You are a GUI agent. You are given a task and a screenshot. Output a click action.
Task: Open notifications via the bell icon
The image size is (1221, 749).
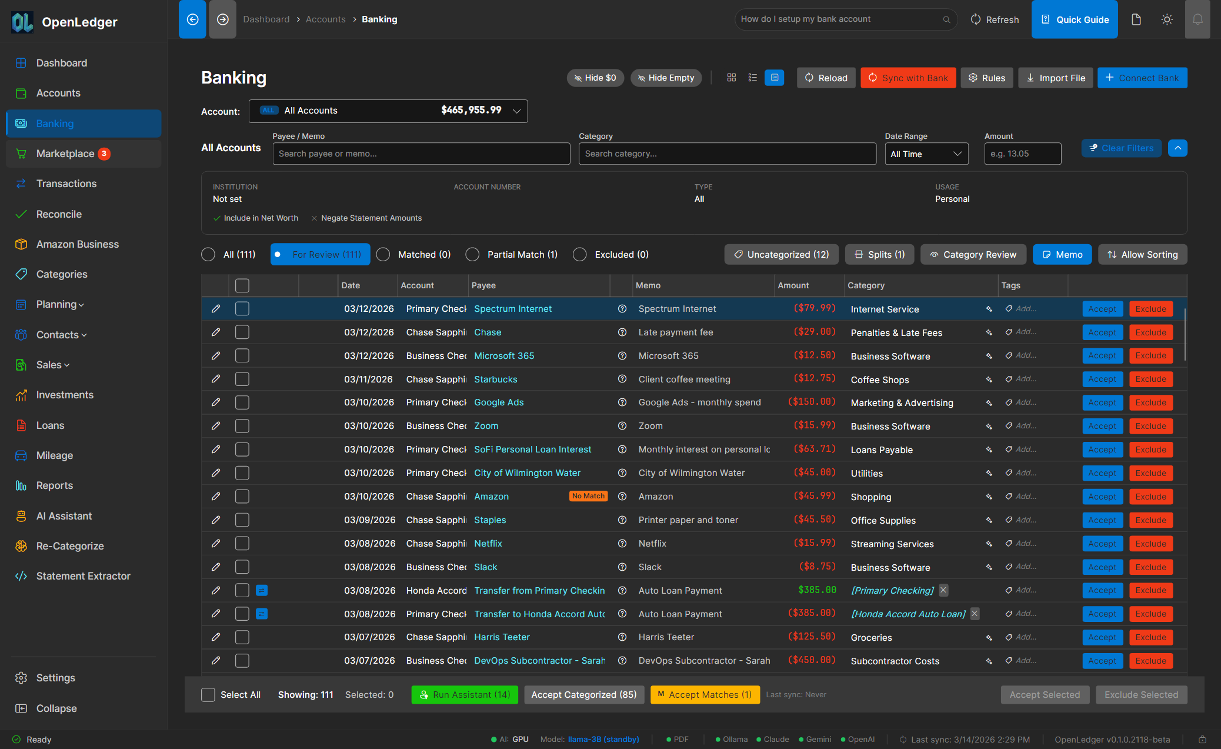point(1198,19)
